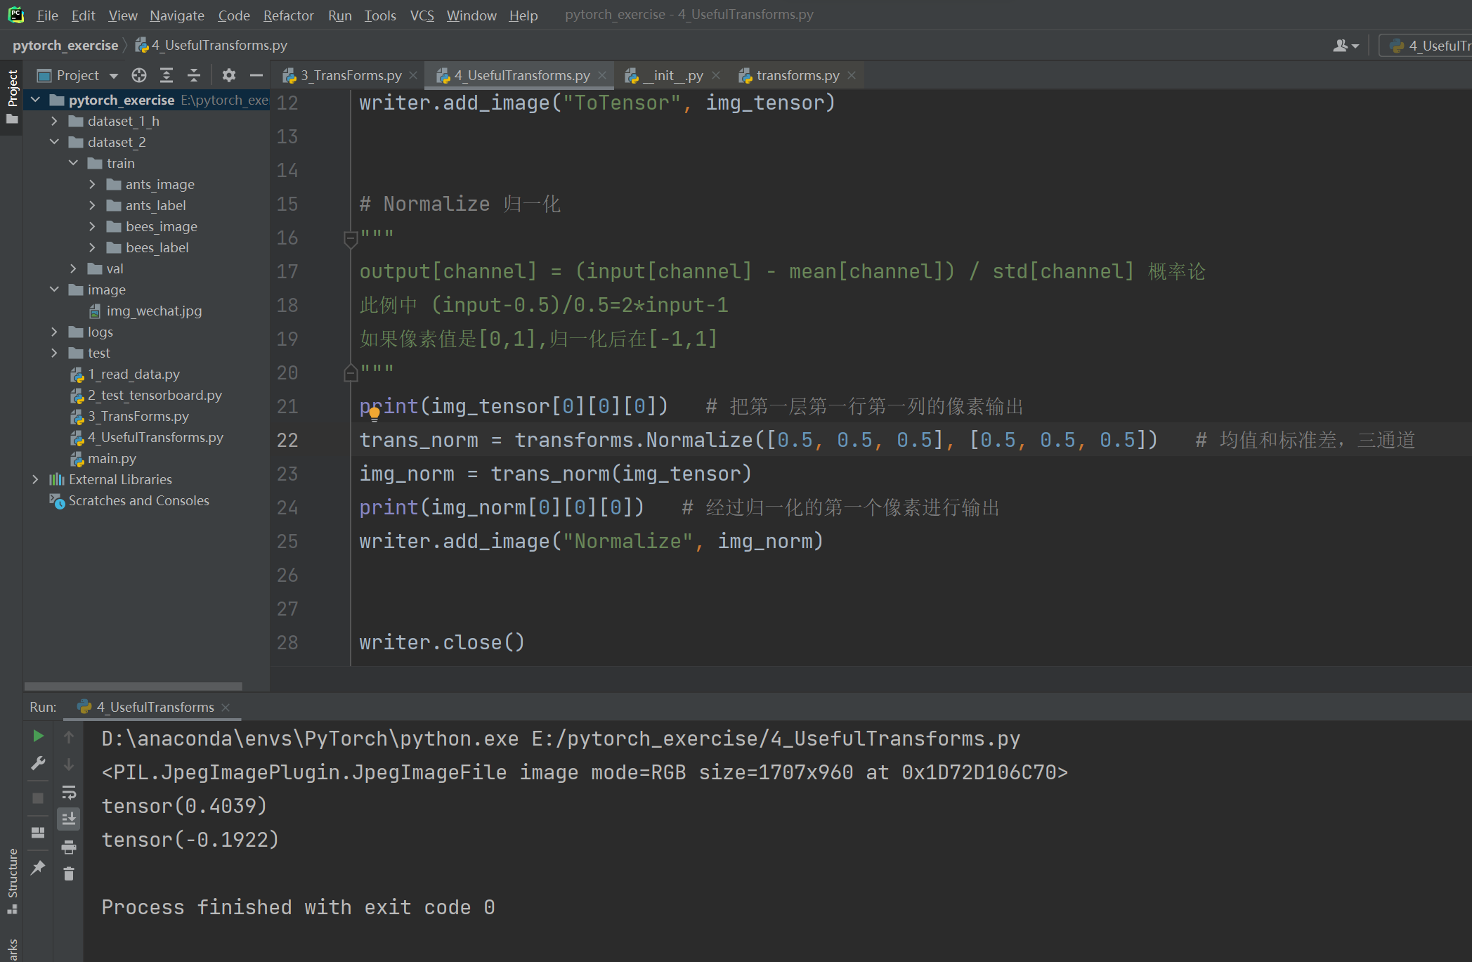
Task: Collapse the dataset_2 folder
Action: tap(54, 142)
